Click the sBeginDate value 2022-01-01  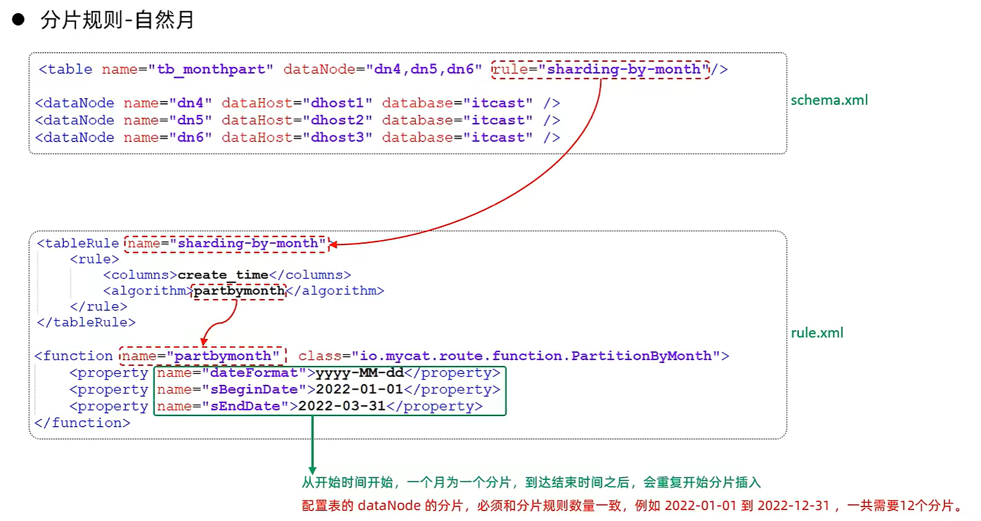click(x=360, y=390)
